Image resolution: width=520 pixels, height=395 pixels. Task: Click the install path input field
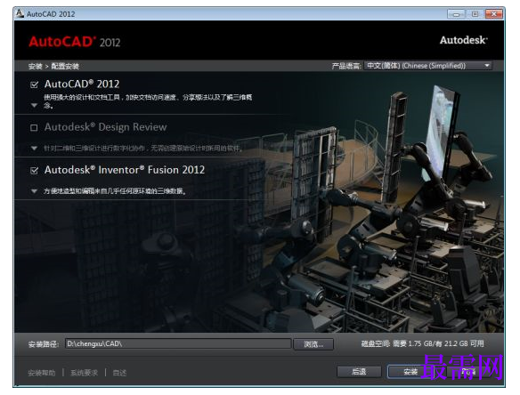178,343
